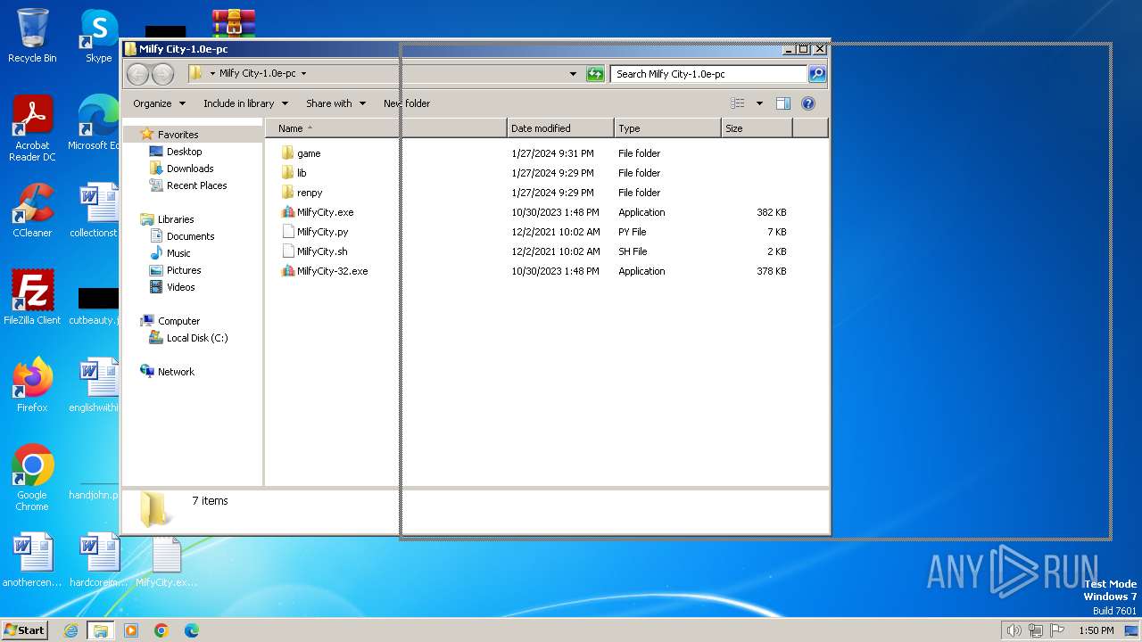Screen dimensions: 1142x642
Task: Toggle the preview pane icon
Action: 782,103
